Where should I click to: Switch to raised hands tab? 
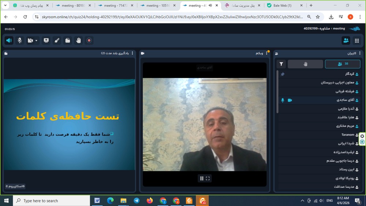(305, 64)
